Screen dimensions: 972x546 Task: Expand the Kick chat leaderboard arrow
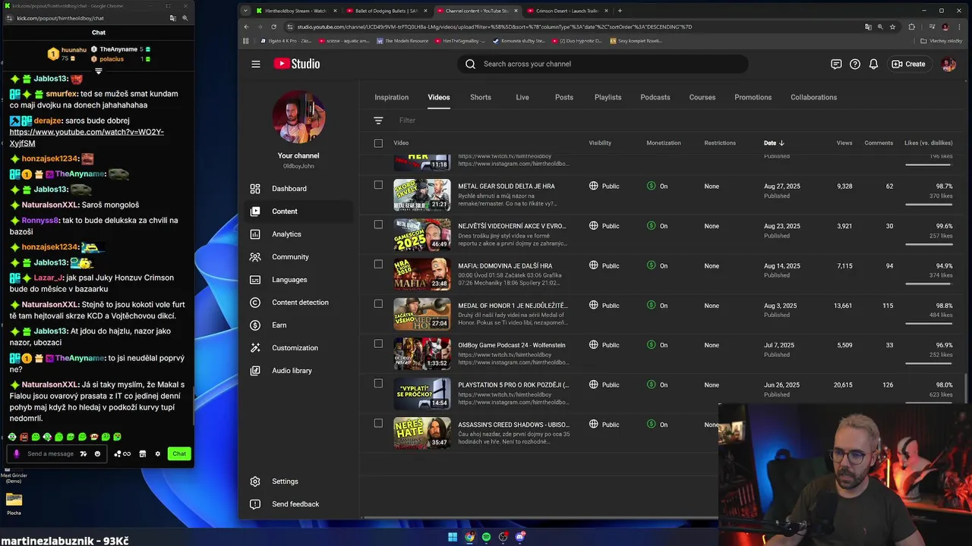[x=98, y=71]
